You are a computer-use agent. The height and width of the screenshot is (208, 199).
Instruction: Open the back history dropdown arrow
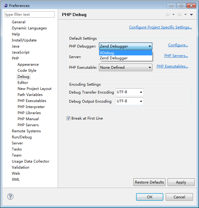(x=173, y=15)
